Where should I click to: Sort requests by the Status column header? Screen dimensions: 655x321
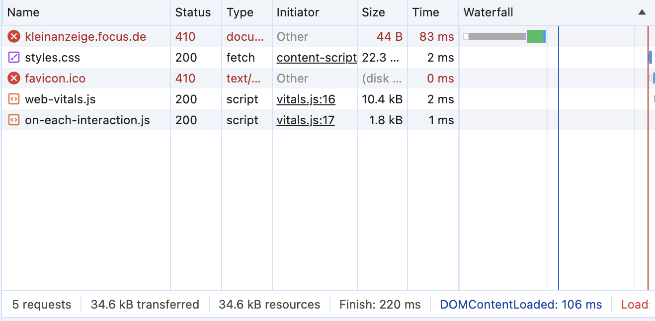(x=193, y=13)
